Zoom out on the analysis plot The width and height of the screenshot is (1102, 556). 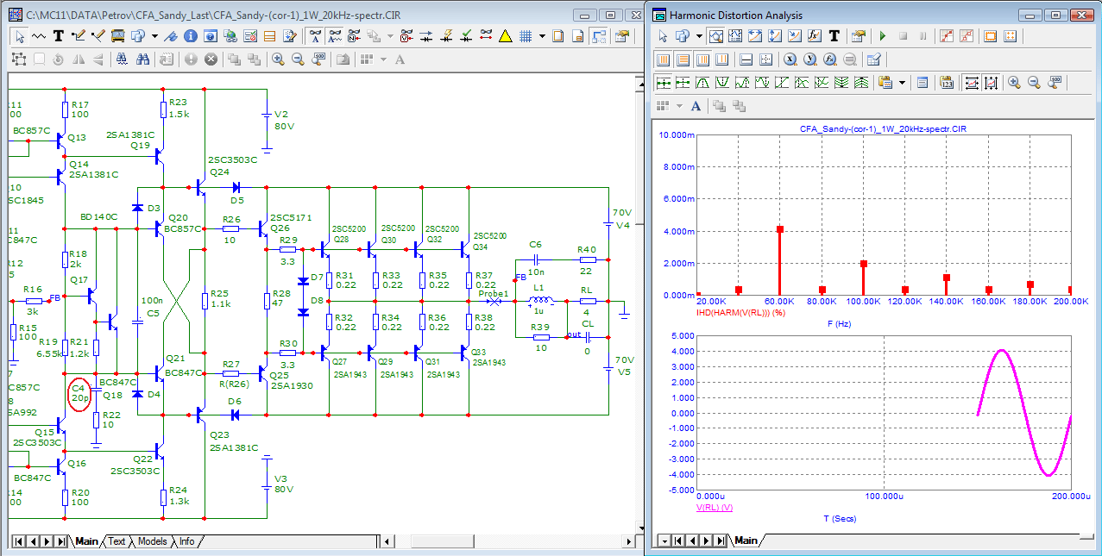1034,82
